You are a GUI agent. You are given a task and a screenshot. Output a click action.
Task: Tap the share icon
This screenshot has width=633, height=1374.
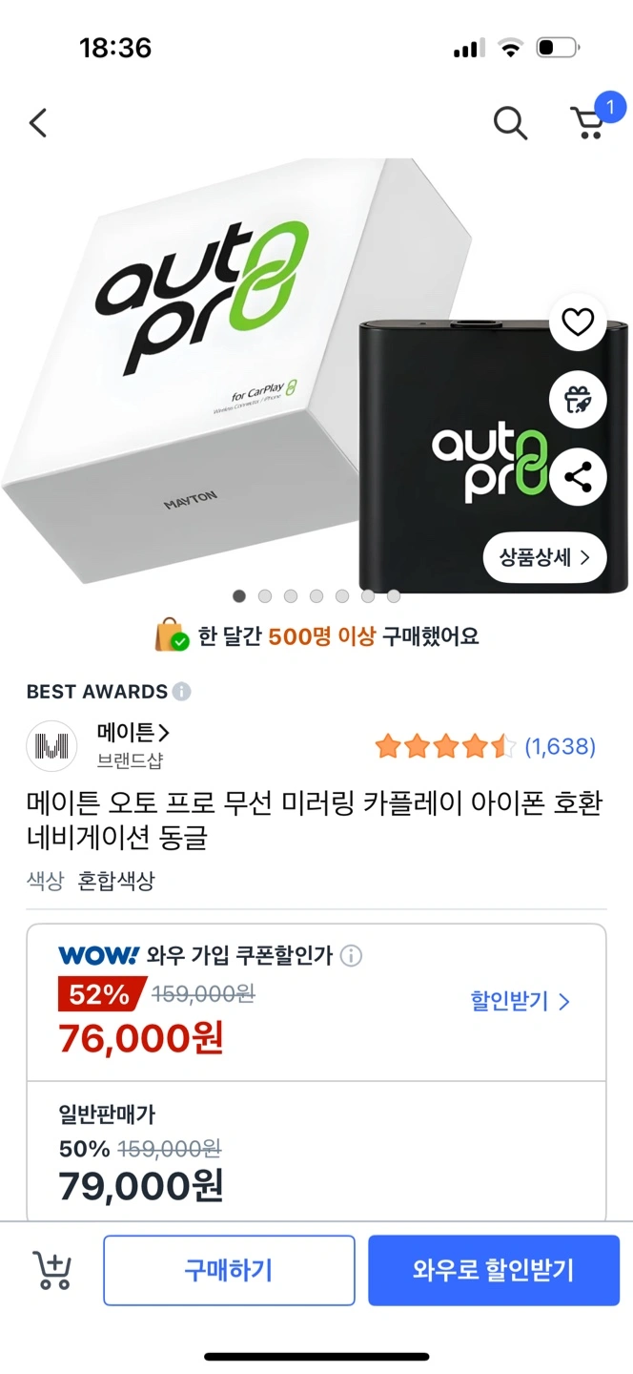(x=578, y=476)
